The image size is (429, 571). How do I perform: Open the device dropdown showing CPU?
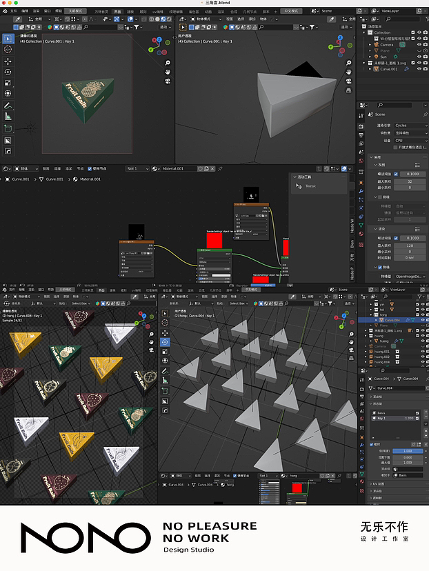(411, 140)
